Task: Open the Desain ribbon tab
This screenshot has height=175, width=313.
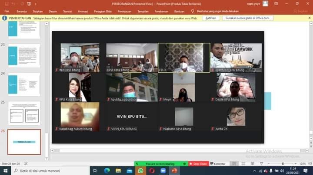Action: tap(53, 11)
